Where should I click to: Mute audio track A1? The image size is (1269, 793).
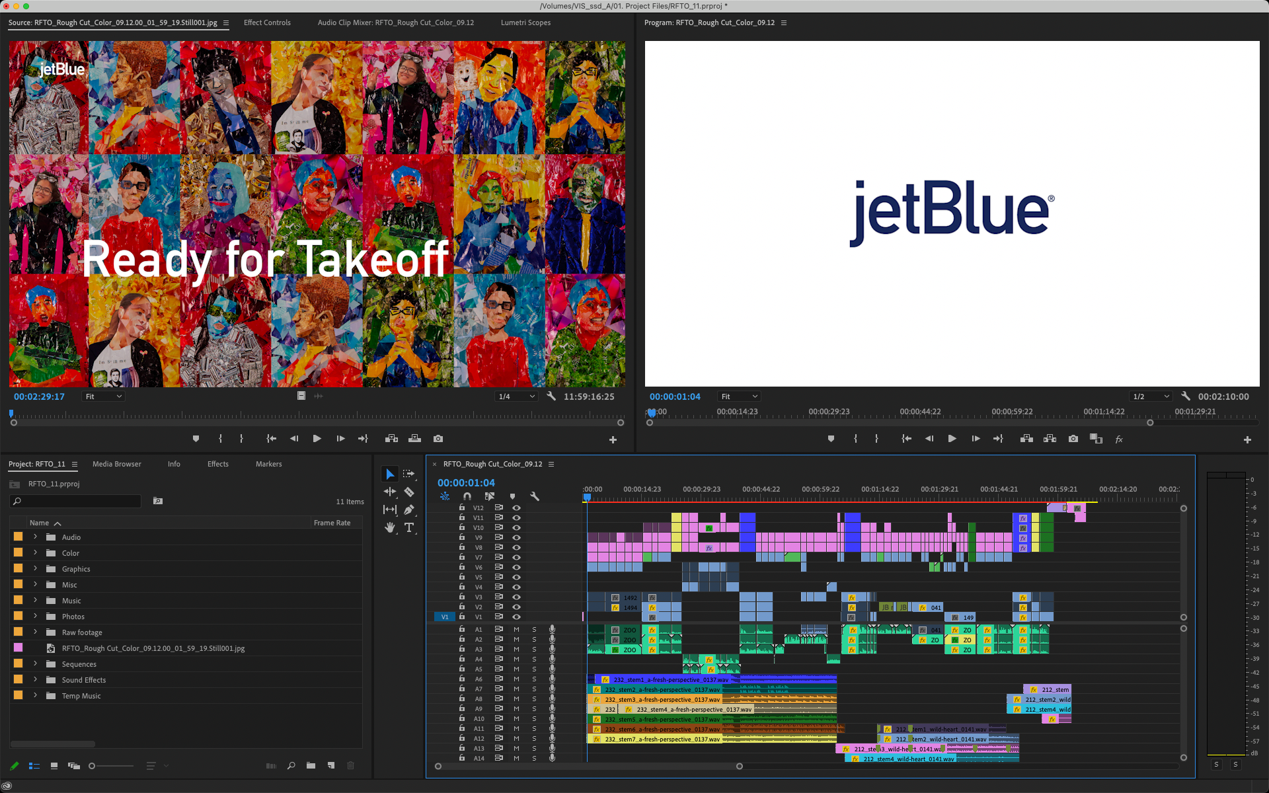(x=516, y=630)
